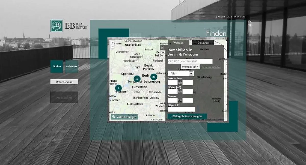Collapse the search panel with arrow icon

coord(162,48)
